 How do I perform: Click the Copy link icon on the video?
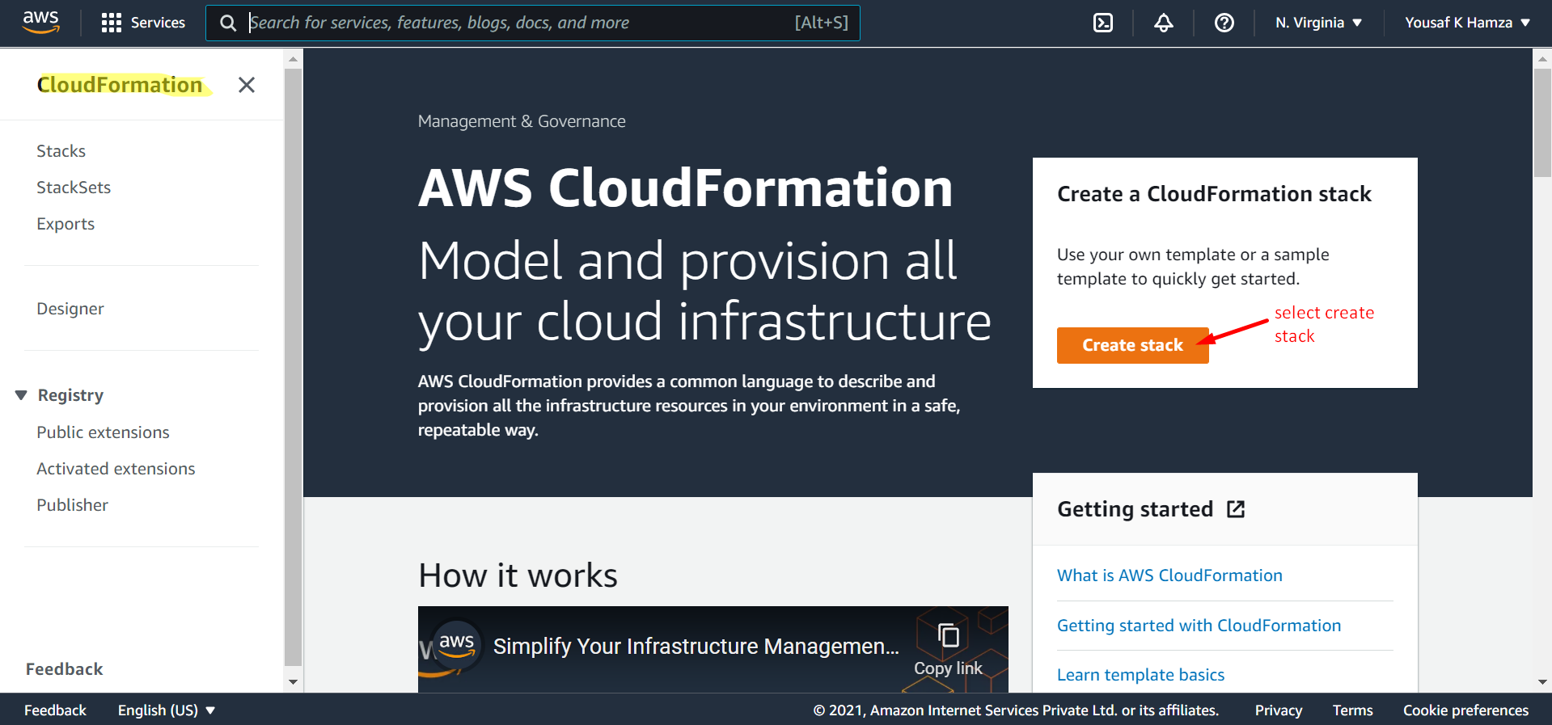tap(948, 635)
